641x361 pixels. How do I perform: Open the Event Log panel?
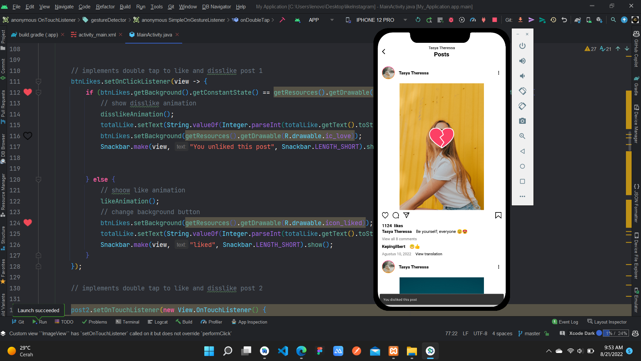click(x=569, y=322)
